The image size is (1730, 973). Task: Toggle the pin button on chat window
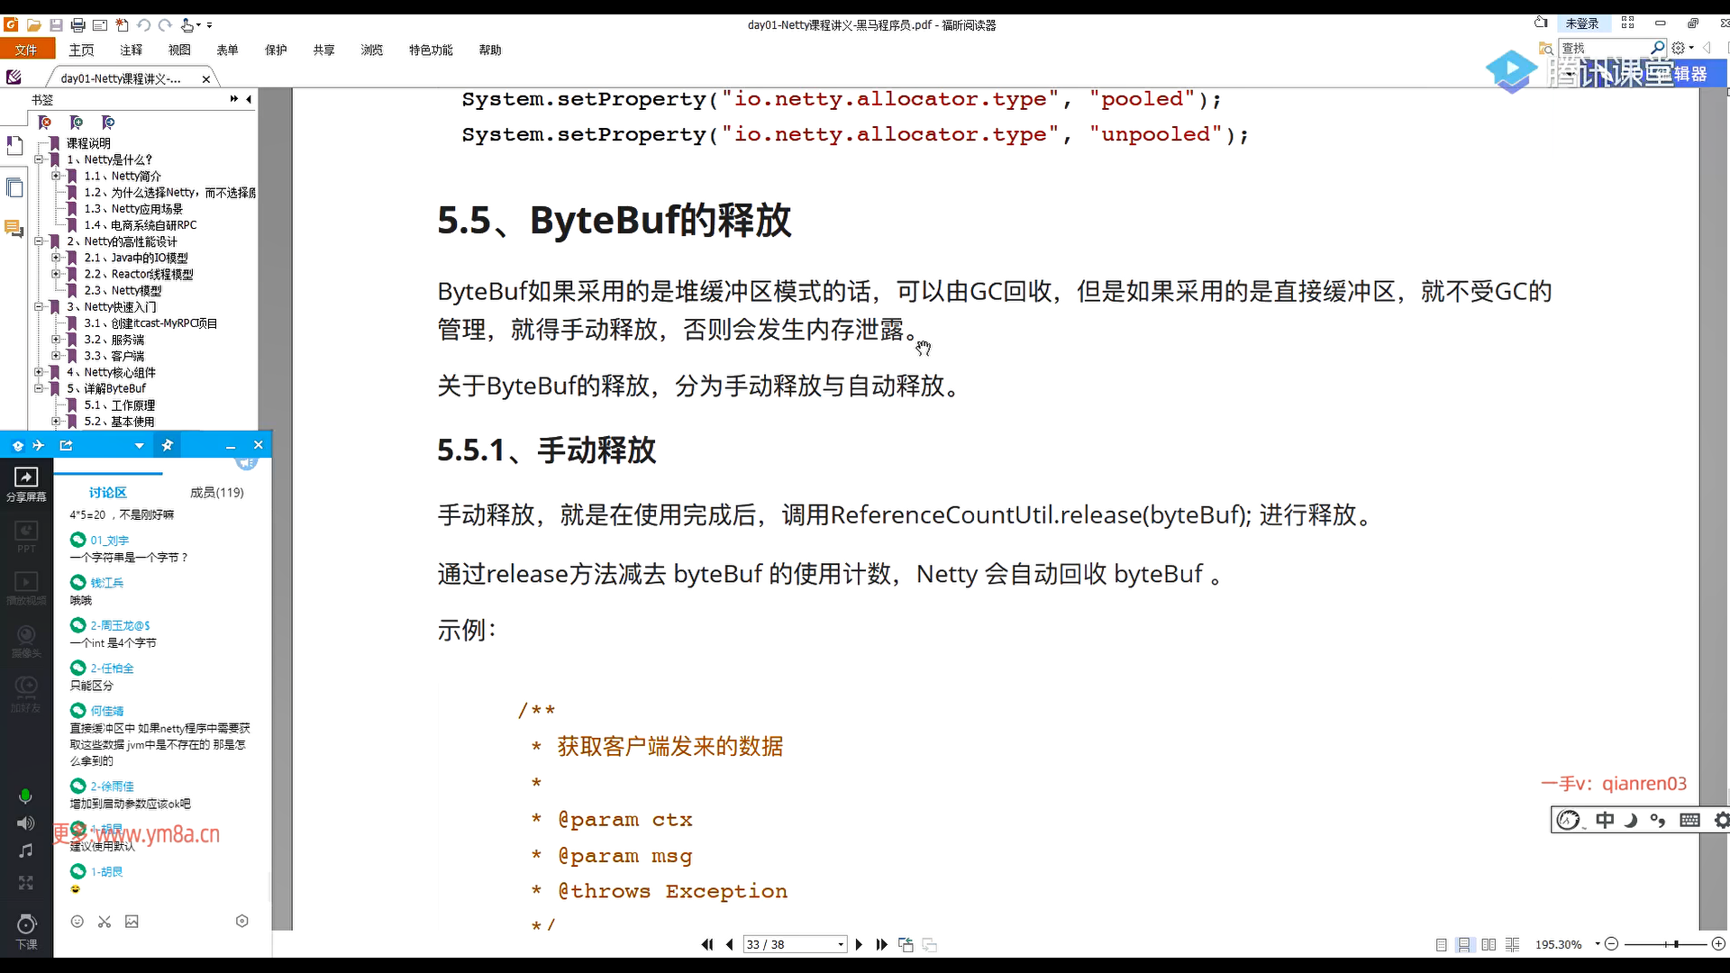click(x=167, y=445)
